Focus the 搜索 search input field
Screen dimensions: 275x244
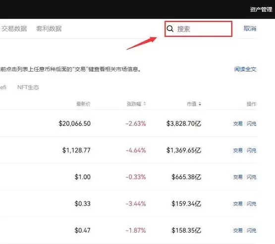(x=198, y=29)
